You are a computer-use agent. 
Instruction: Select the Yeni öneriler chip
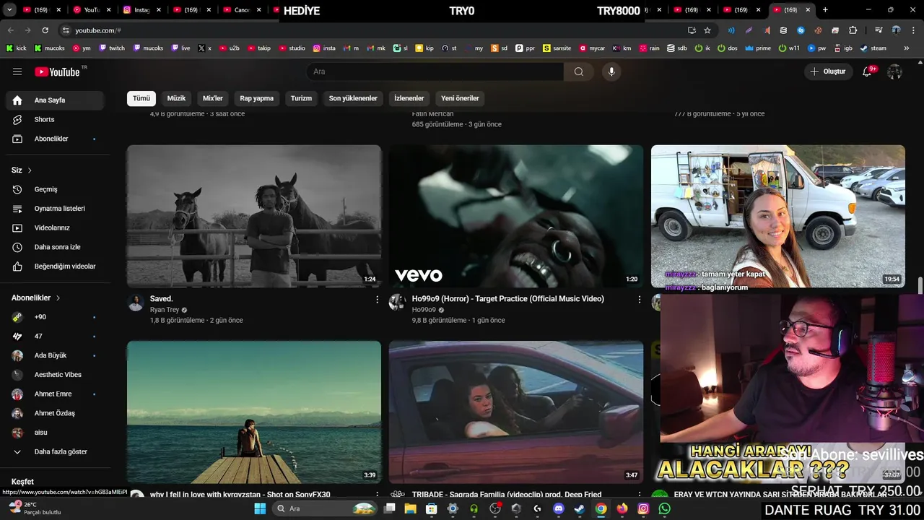(x=460, y=98)
